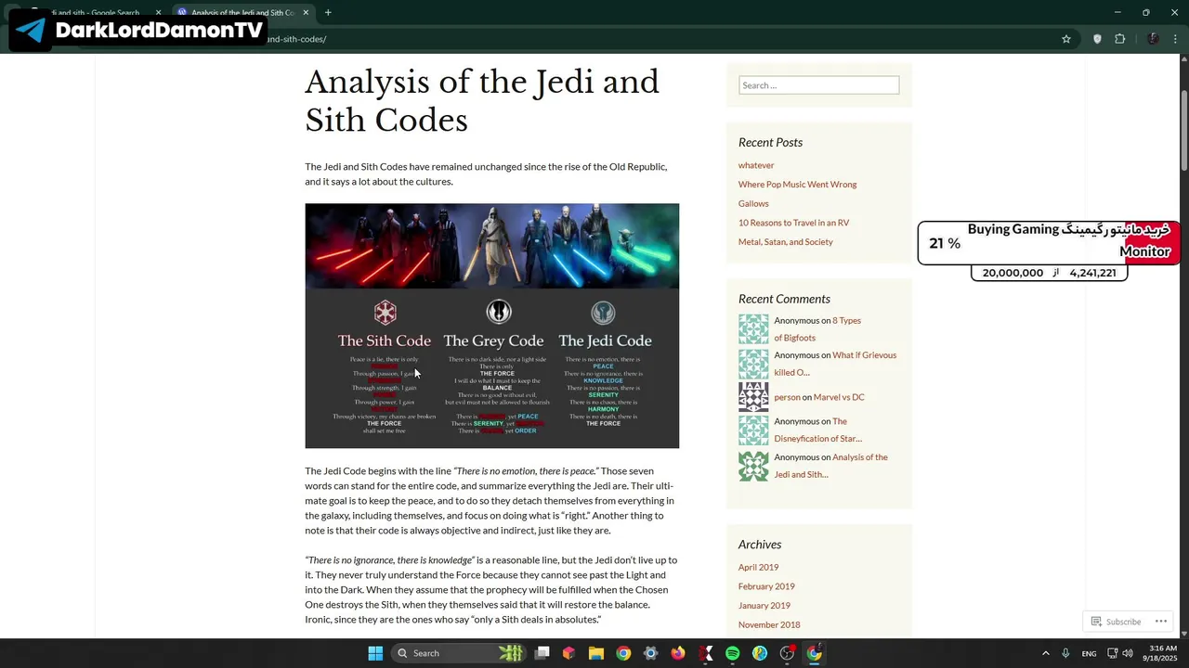Show hidden system tray icons
1189x668 pixels.
coord(1045,653)
